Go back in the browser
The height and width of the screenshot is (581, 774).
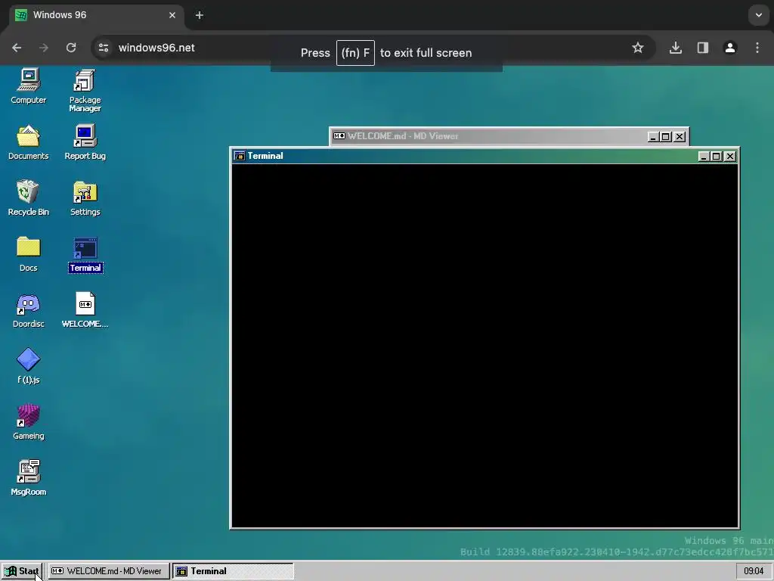click(17, 48)
